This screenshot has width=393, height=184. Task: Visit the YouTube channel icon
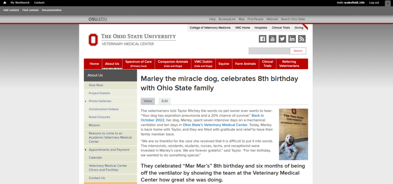(x=272, y=39)
